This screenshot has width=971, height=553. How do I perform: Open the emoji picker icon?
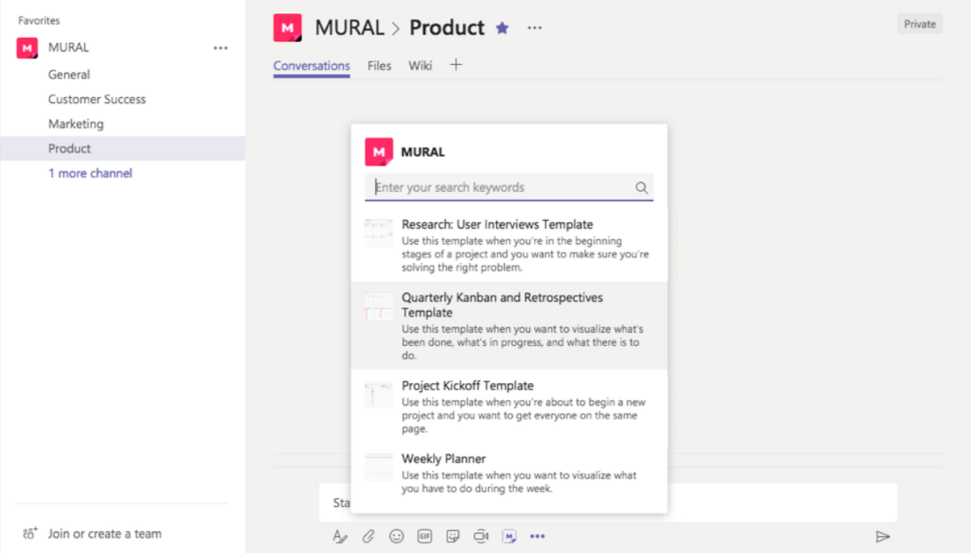point(396,536)
